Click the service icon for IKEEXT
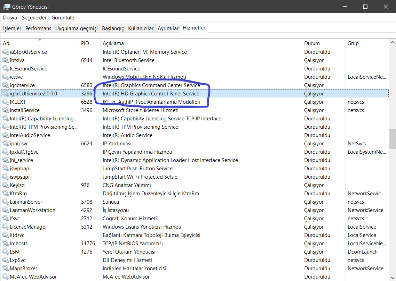The width and height of the screenshot is (396, 281). [6, 102]
